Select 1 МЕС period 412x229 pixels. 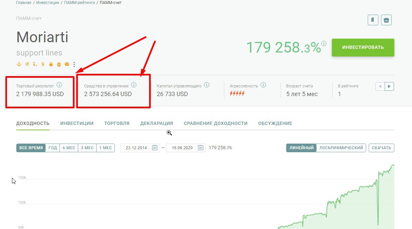[x=105, y=148]
